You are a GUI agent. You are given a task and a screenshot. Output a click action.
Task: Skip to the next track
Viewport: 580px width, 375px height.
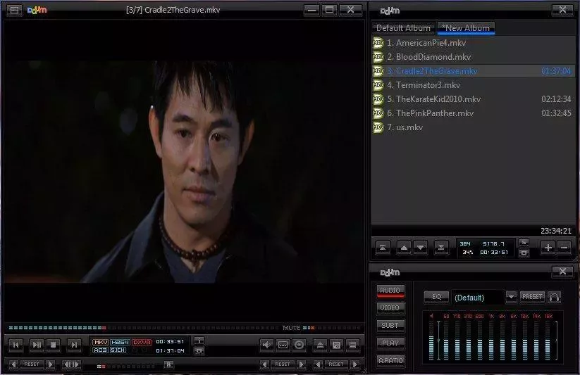click(x=73, y=345)
